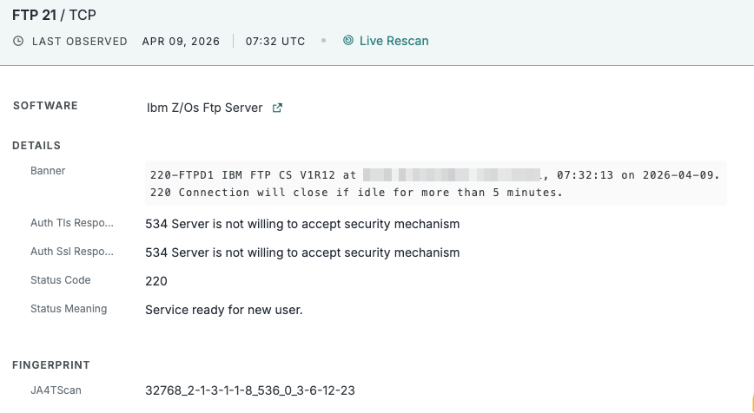754x413 pixels.
Task: Click the Service ready for new user text
Action: [x=224, y=310]
